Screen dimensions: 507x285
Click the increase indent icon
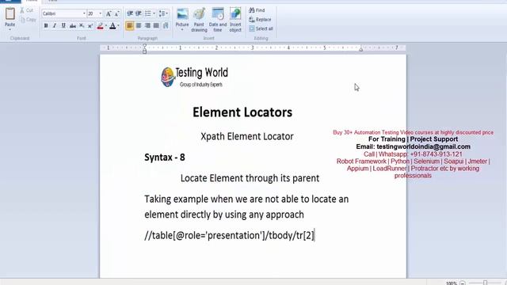139,13
